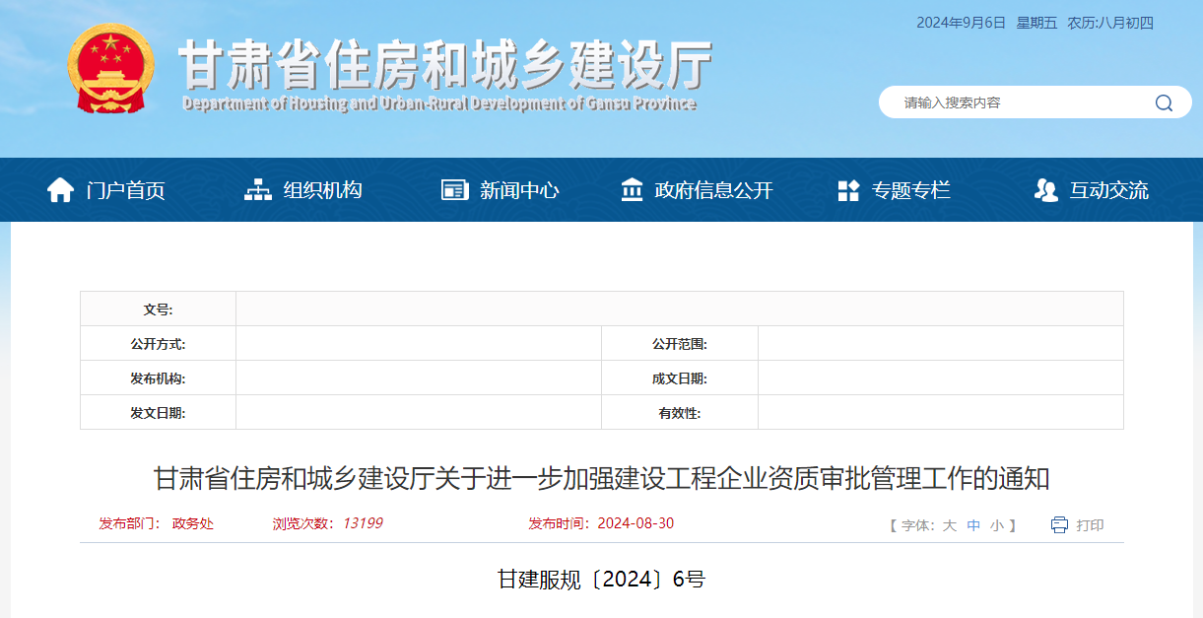Set font size to 大

(x=949, y=525)
